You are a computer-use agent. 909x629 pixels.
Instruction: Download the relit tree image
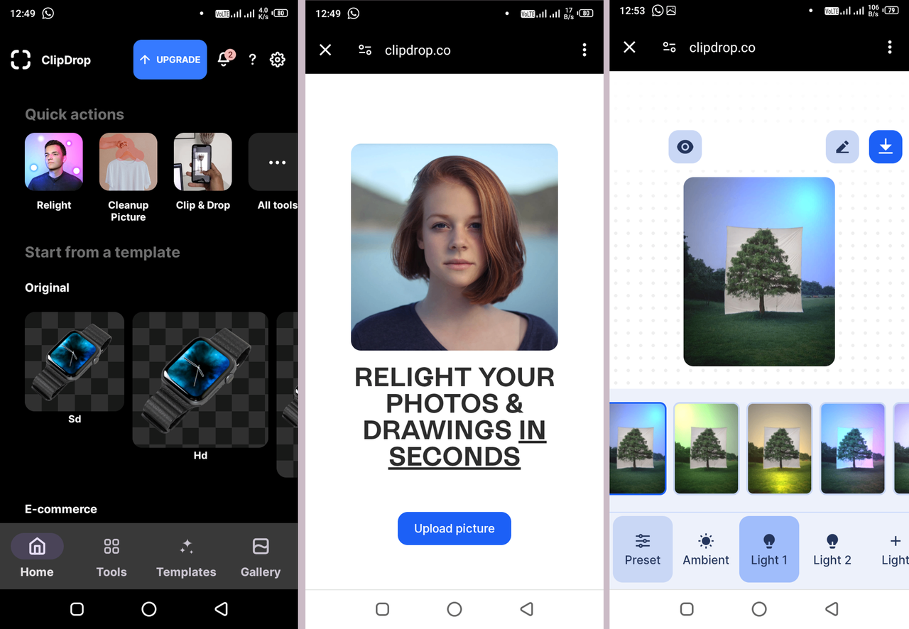click(x=885, y=146)
